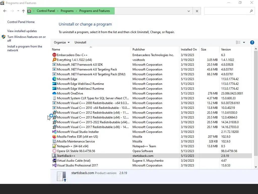Click the search magnifier icon

click(x=251, y=11)
